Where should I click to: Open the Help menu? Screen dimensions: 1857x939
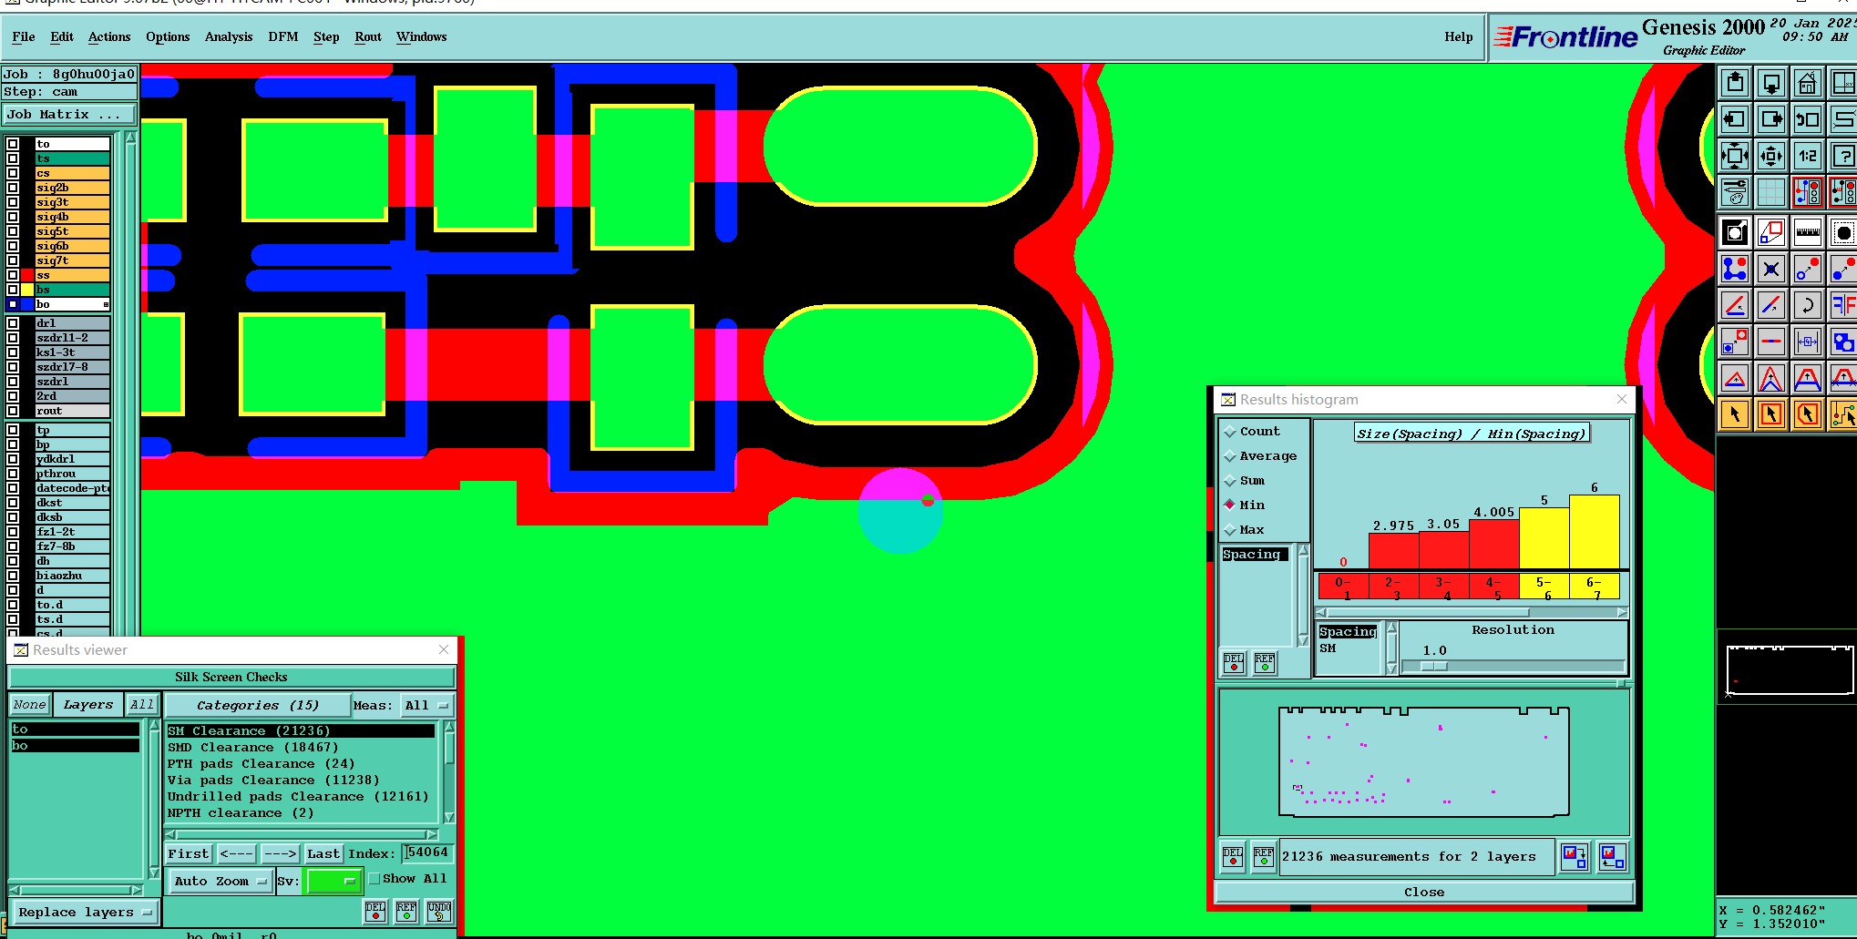pyautogui.click(x=1458, y=37)
